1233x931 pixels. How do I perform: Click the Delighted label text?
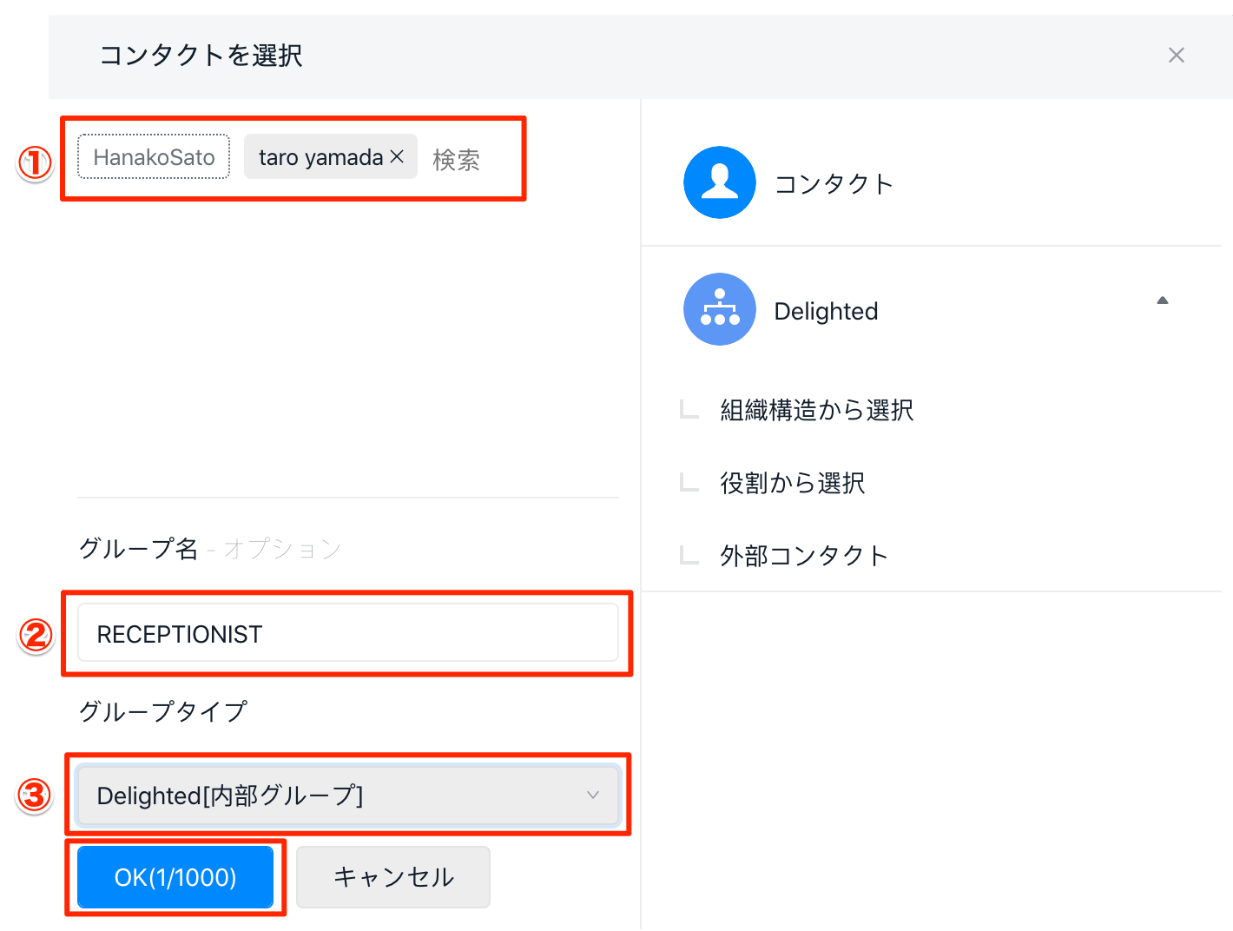tap(826, 311)
